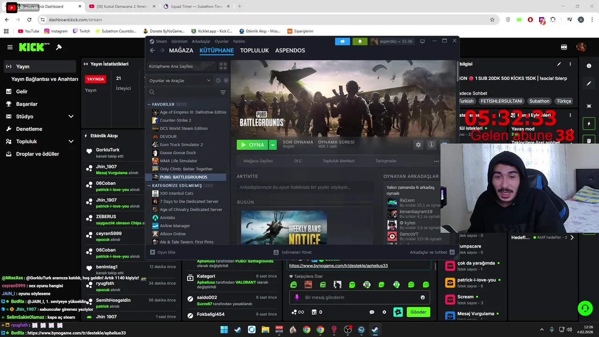The width and height of the screenshot is (599, 337).
Task: Expand the Hedefler goals arrow
Action: (x=571, y=237)
